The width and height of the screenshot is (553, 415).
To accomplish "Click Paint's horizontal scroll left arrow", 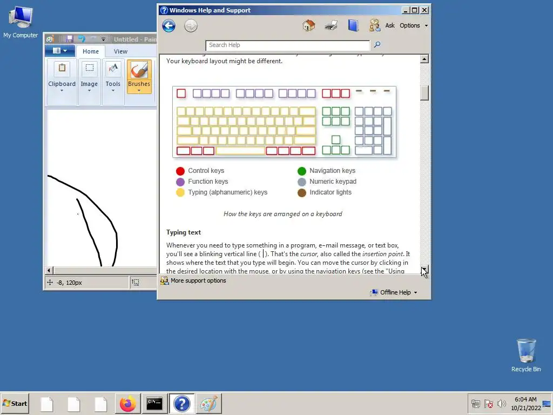I will (49, 271).
